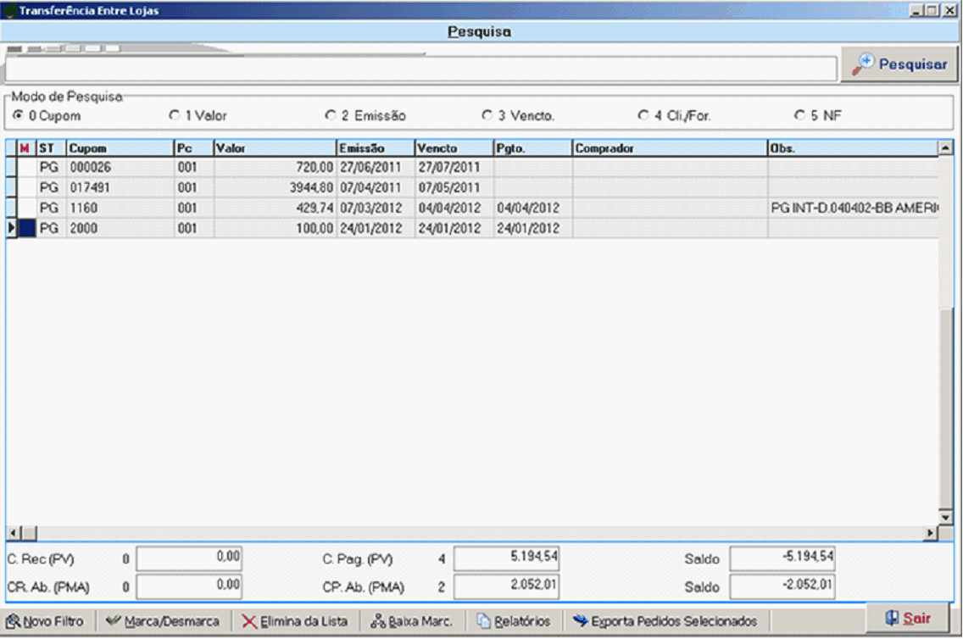Sort by the Valor column header
This screenshot has height=639, width=963.
tap(274, 148)
